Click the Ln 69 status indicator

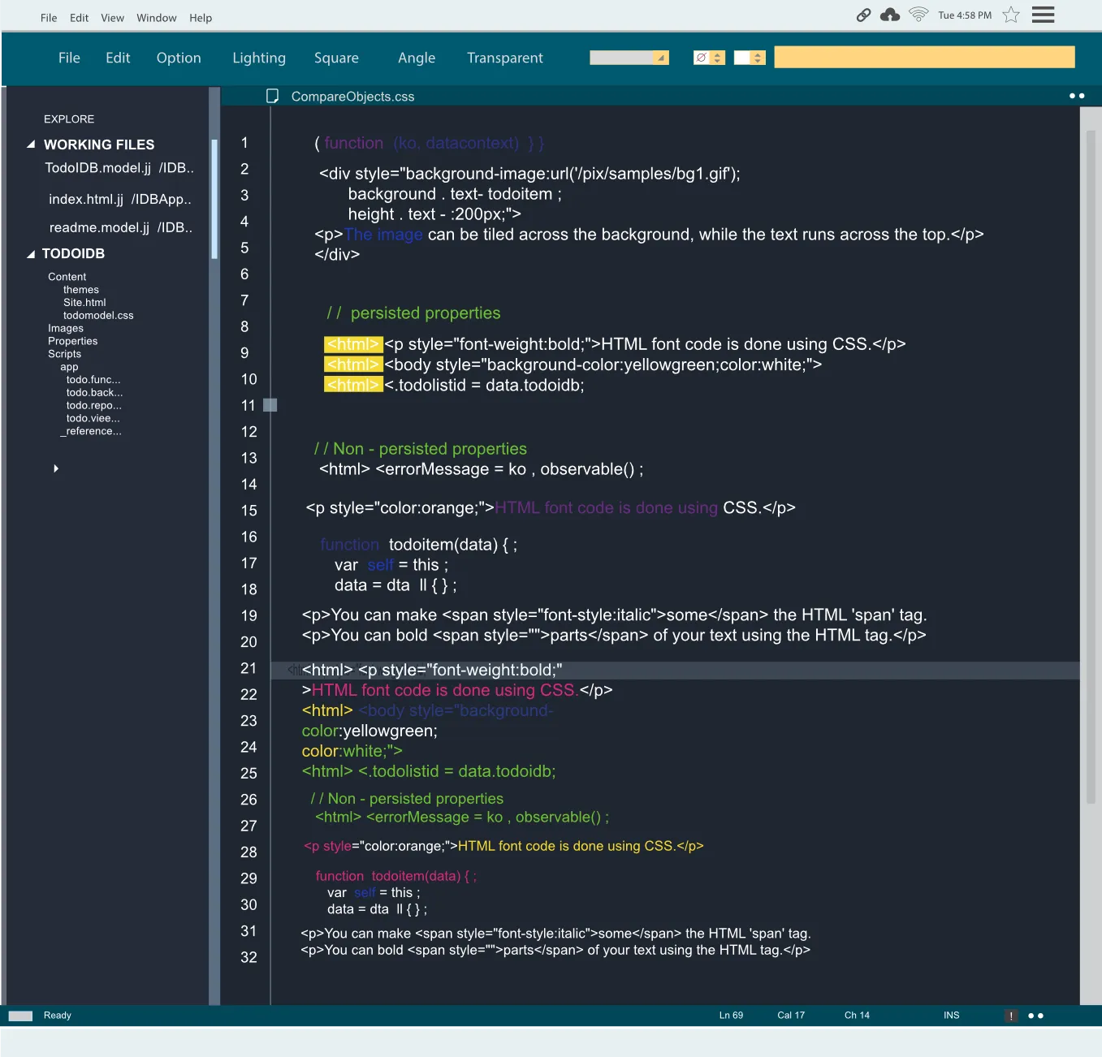731,1016
